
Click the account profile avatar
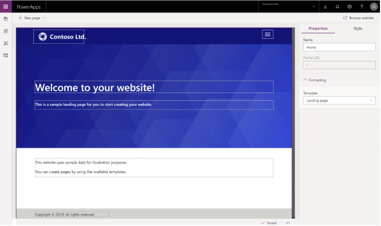[x=374, y=6]
